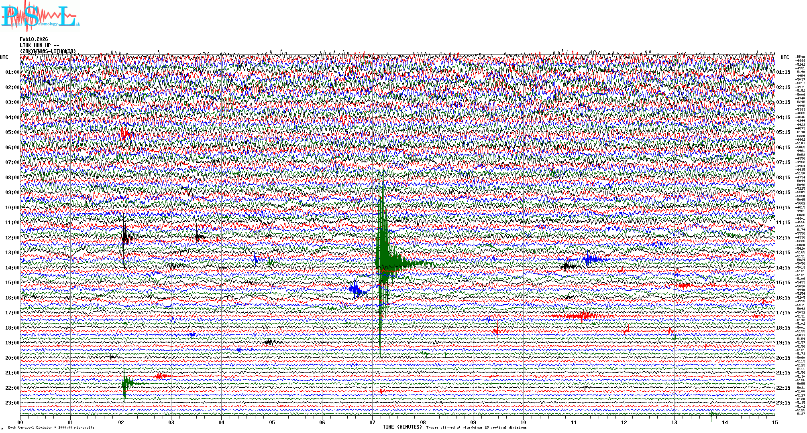This screenshot has height=433, width=807.
Task: Click the TIME (MINUTES) axis title
Action: [402, 427]
